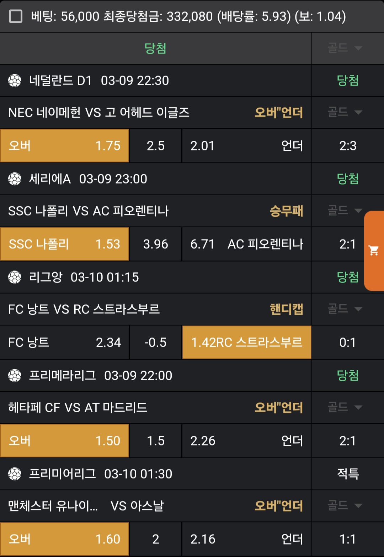Select 오버 1.75 for NEC 네이메헌 match
Image resolution: width=384 pixels, height=557 pixels.
65,146
